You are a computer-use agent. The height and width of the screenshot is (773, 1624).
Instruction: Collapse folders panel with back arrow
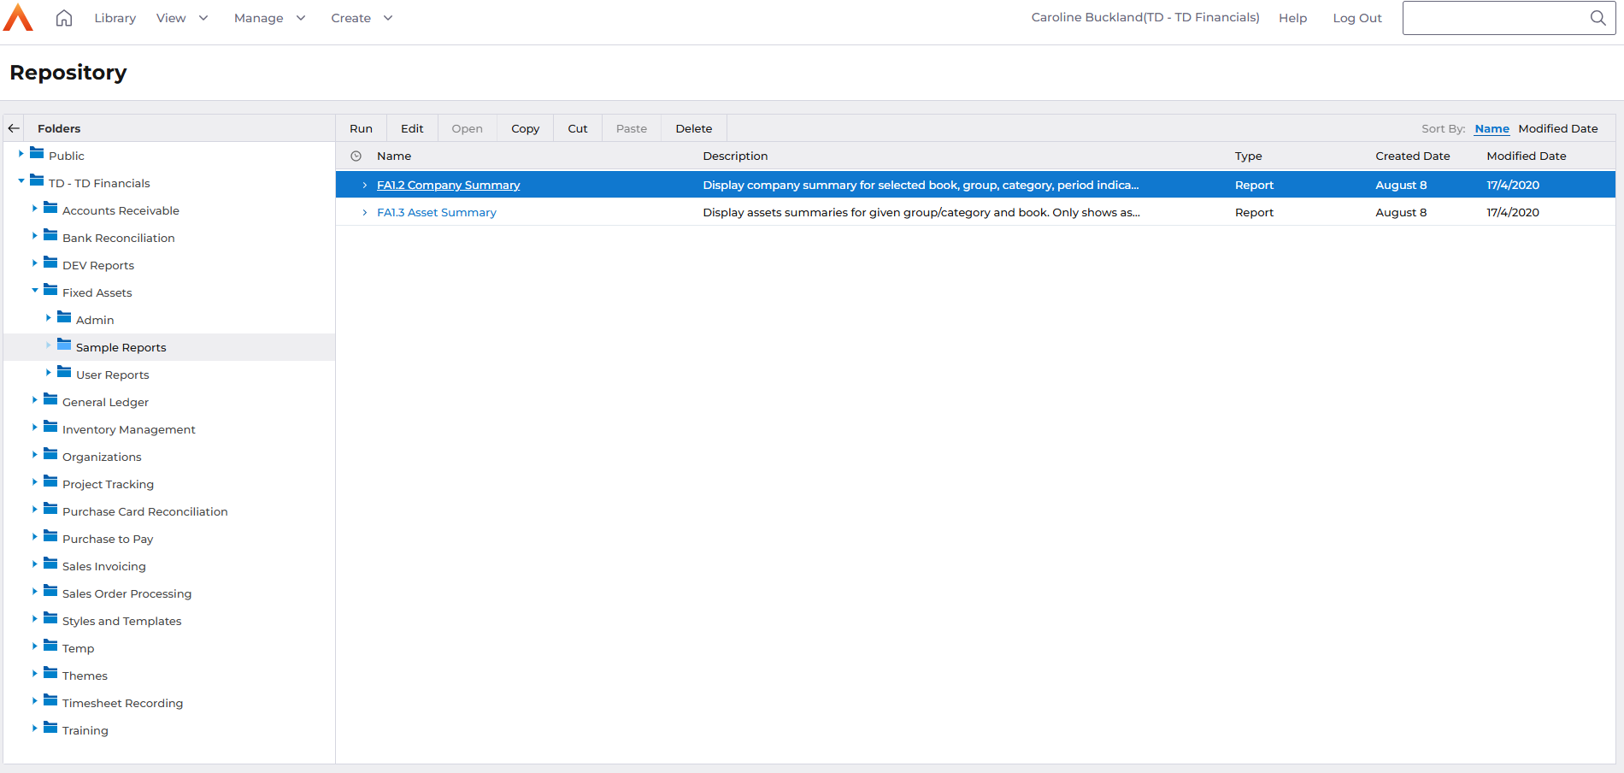[x=14, y=128]
